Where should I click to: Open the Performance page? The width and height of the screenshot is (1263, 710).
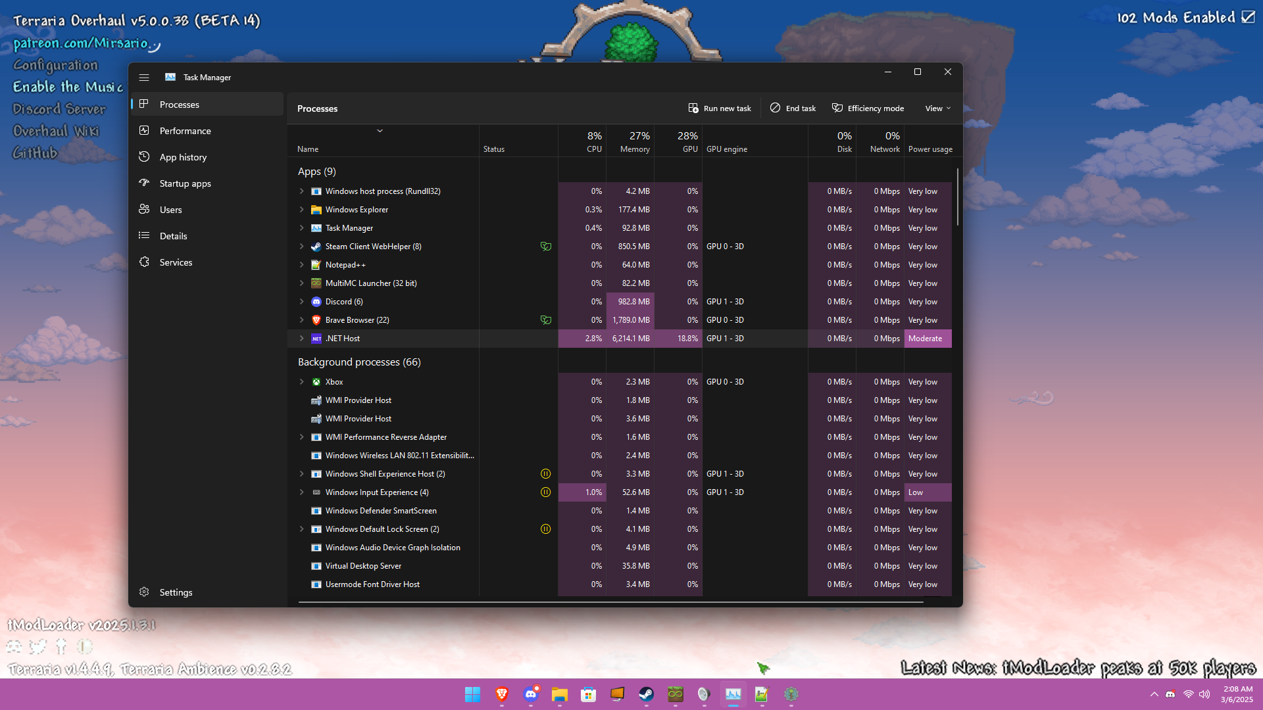[207, 131]
